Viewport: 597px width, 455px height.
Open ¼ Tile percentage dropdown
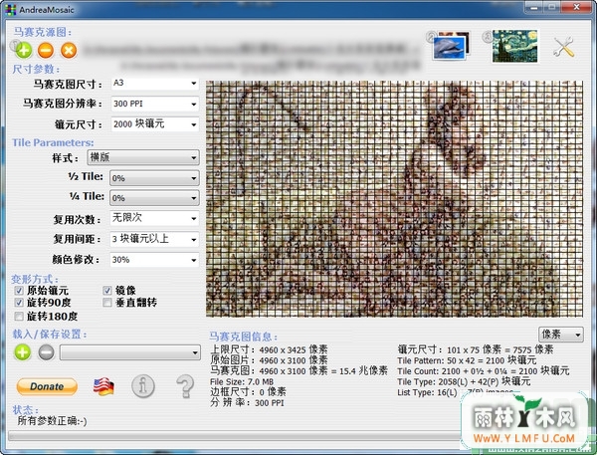click(154, 198)
